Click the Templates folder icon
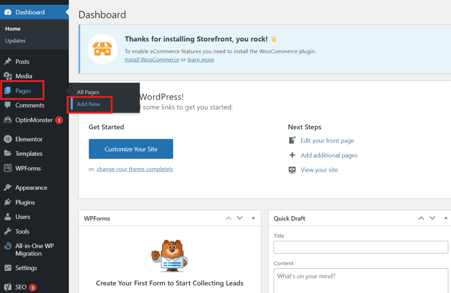Image resolution: width=451 pixels, height=293 pixels. 8,154
